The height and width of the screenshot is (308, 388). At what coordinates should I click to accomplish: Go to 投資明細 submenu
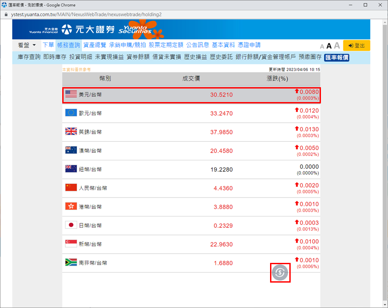tap(81, 57)
